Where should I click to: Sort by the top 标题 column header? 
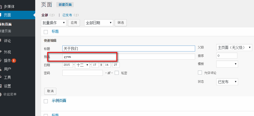(x=55, y=31)
